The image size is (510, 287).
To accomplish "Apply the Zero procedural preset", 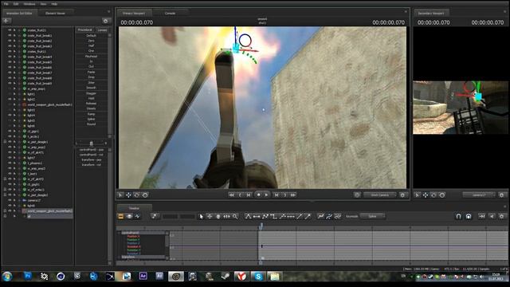I will pos(92,41).
